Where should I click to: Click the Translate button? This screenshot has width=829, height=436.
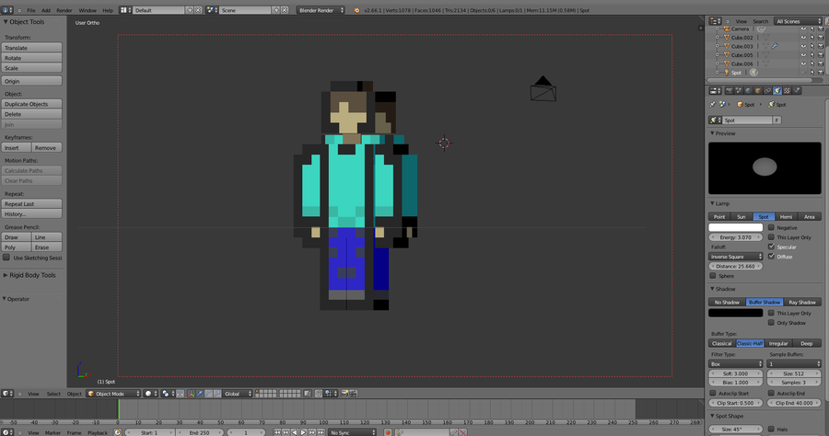pos(31,48)
